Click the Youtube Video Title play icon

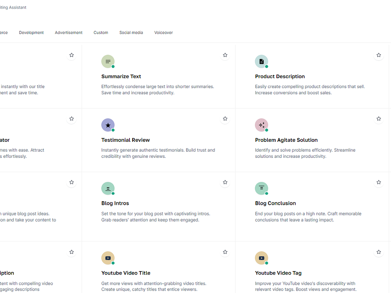108,258
